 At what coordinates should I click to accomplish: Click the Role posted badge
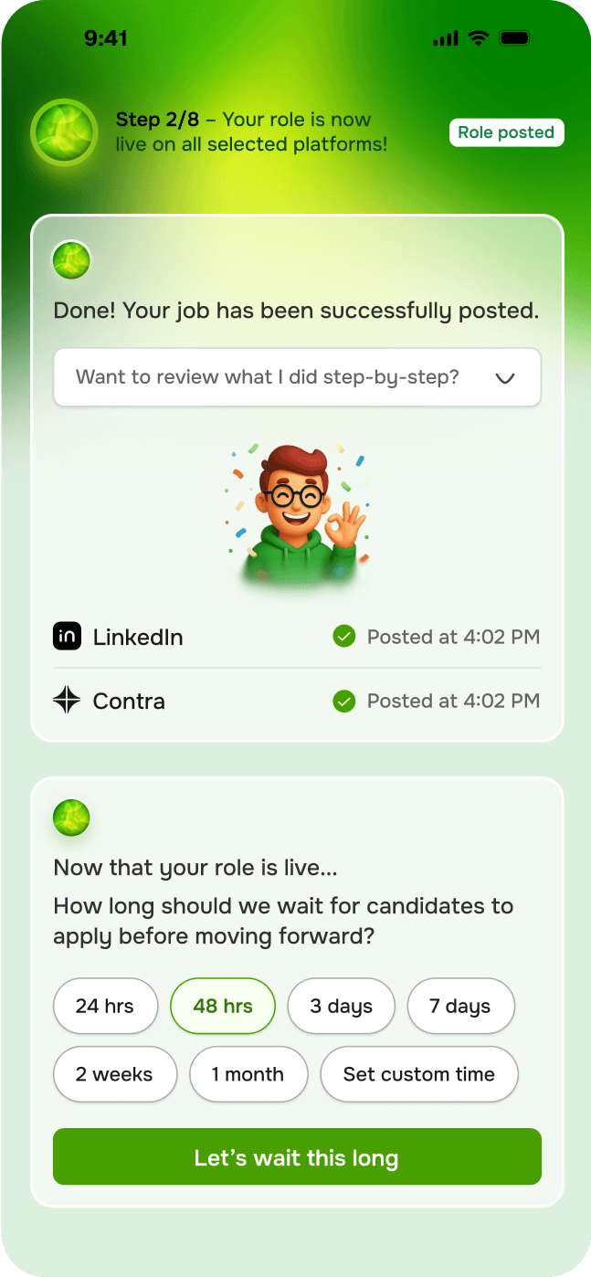tap(506, 132)
